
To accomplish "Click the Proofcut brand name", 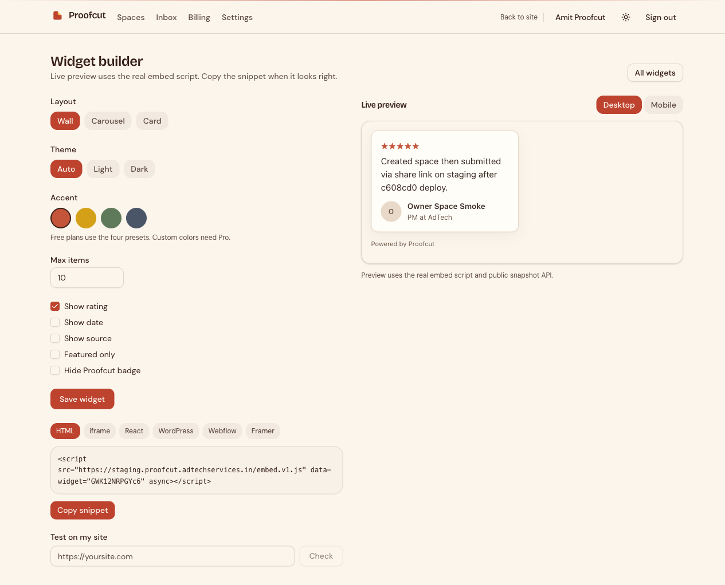I will click(87, 15).
